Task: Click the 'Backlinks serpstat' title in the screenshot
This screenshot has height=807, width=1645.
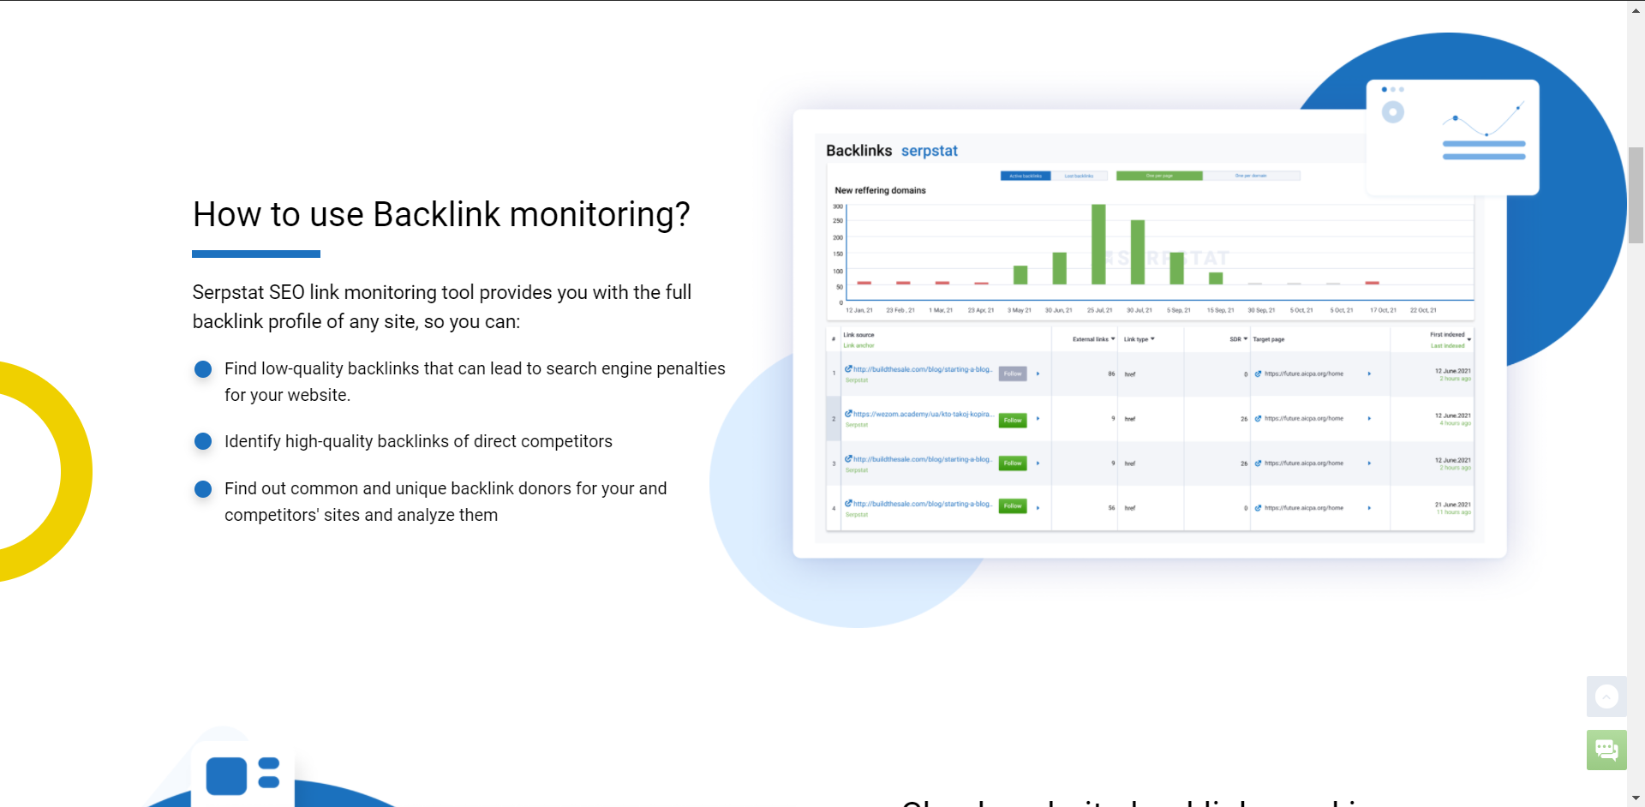Action: [892, 151]
